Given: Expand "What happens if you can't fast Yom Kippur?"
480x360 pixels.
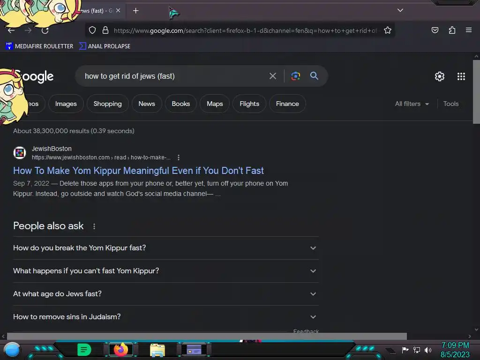Looking at the screenshot, I should (165, 271).
